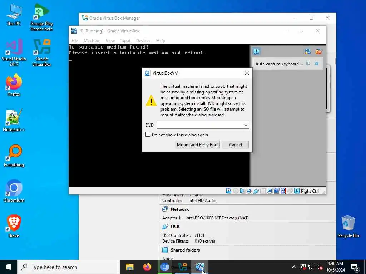Click the Auto capture keyboard notification text
Screen dimensions: 366x274
pos(279,64)
